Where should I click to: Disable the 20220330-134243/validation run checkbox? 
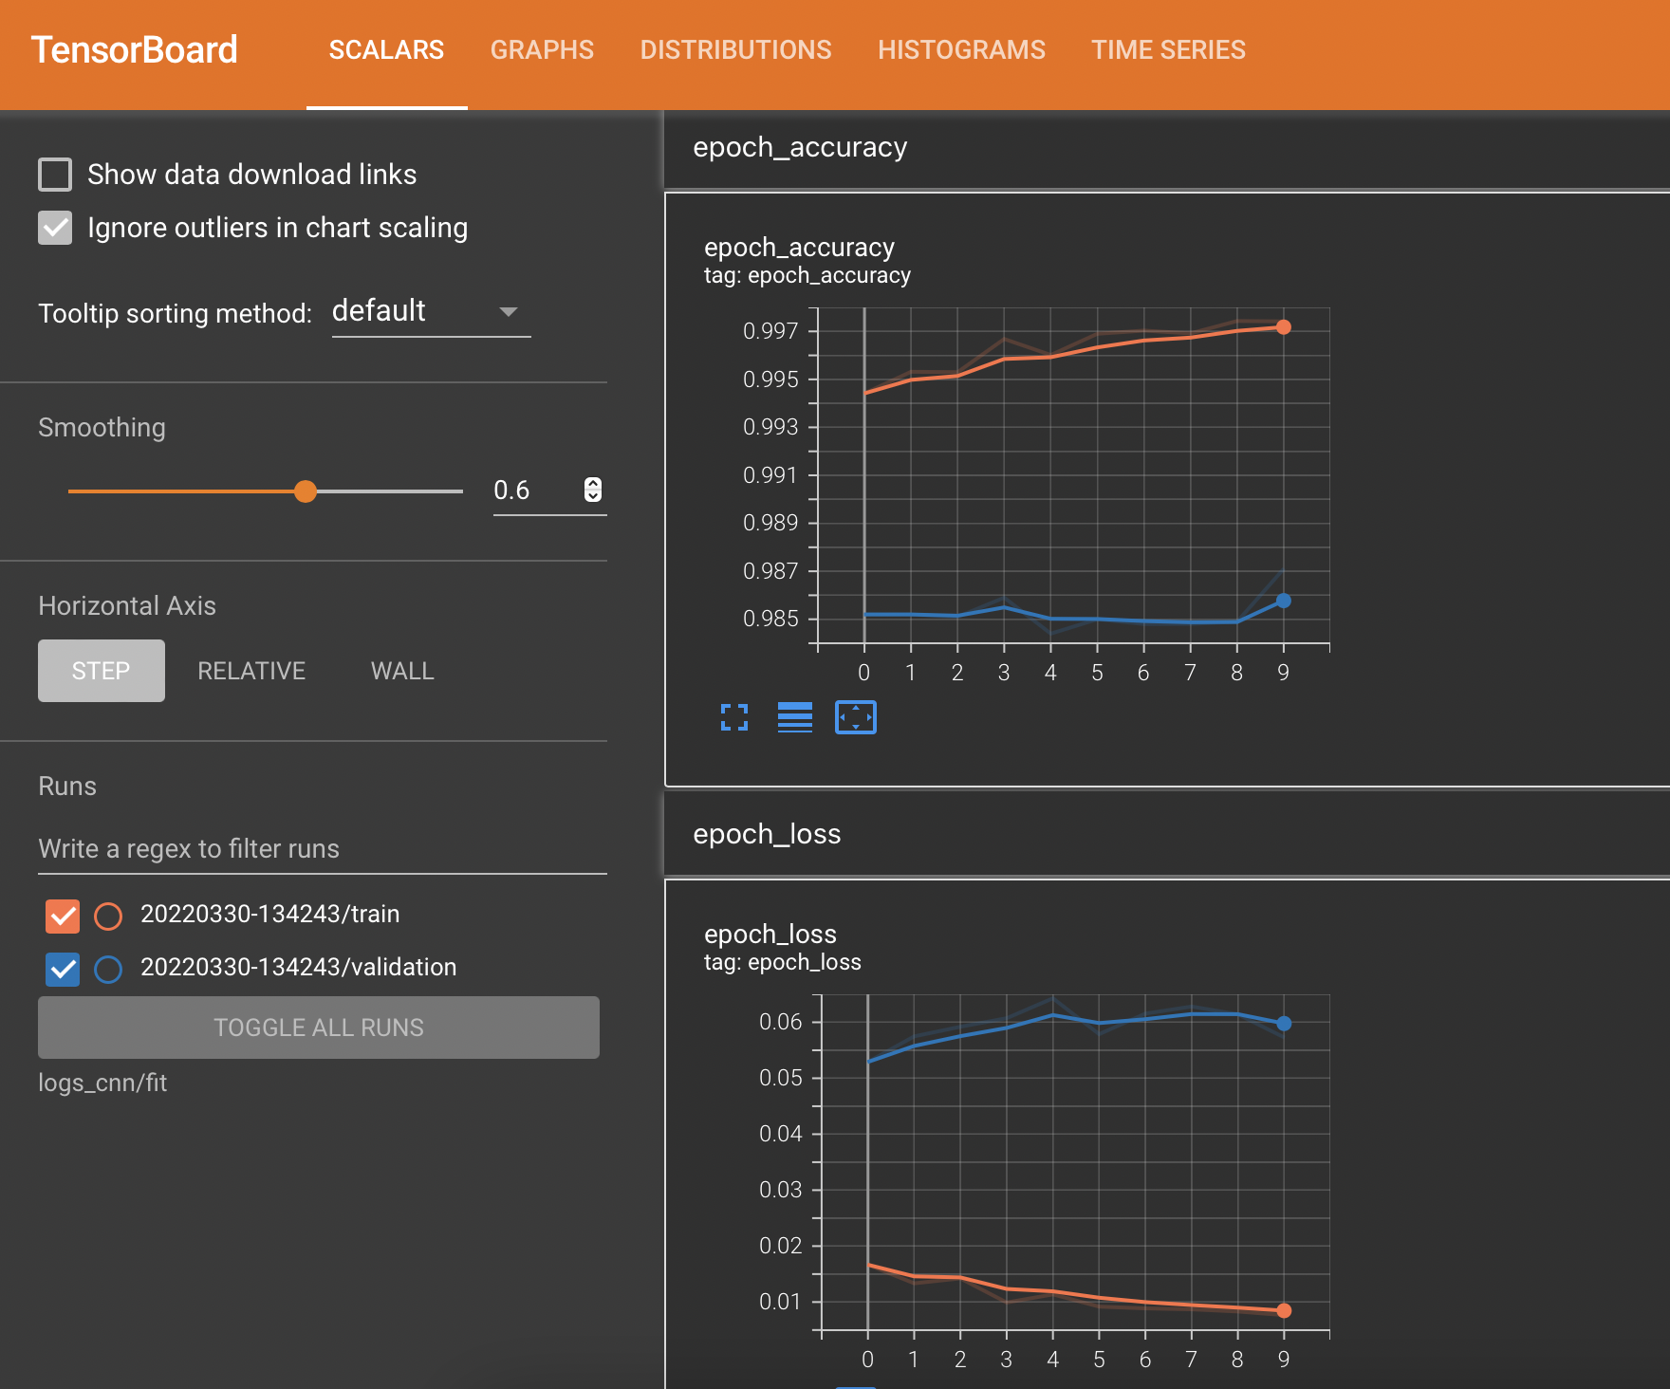coord(63,969)
